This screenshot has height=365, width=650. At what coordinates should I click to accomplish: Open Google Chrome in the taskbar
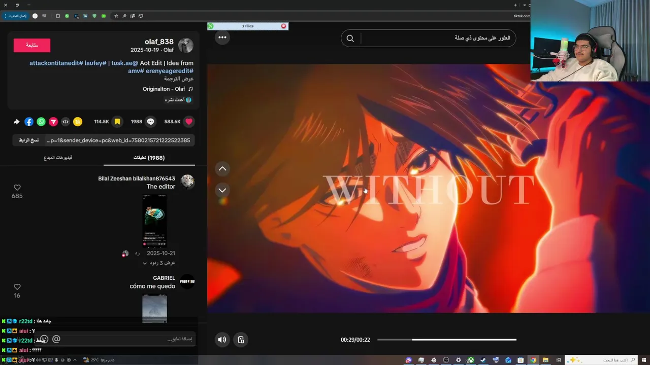click(533, 360)
